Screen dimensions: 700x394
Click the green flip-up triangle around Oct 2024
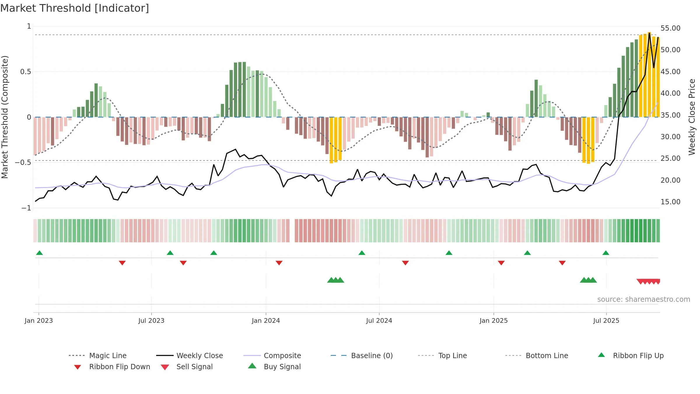pos(449,253)
